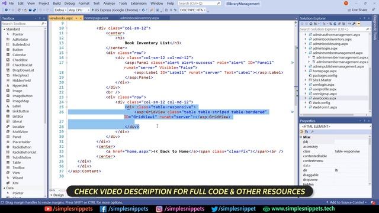Collapse the line 10 div outlining marker

point(66,28)
